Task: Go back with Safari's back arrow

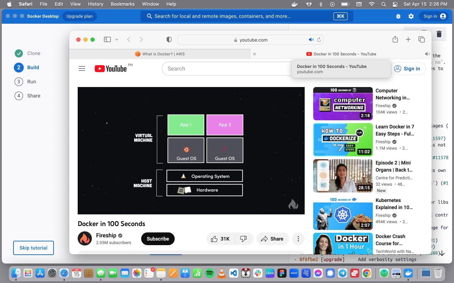Action: tap(129, 40)
